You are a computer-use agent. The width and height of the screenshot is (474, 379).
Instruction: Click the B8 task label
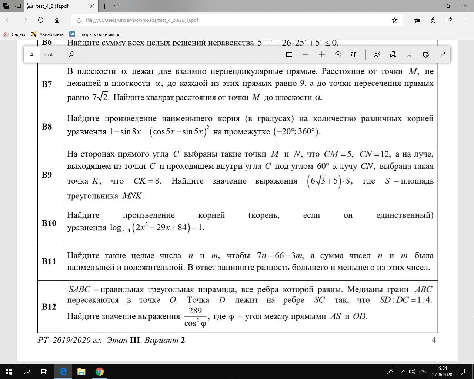tap(47, 127)
